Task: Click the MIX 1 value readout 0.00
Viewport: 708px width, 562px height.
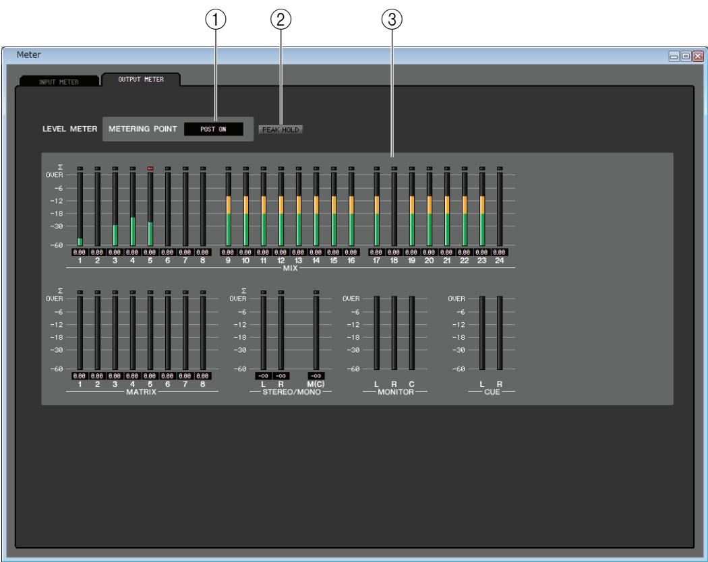Action: [x=80, y=252]
